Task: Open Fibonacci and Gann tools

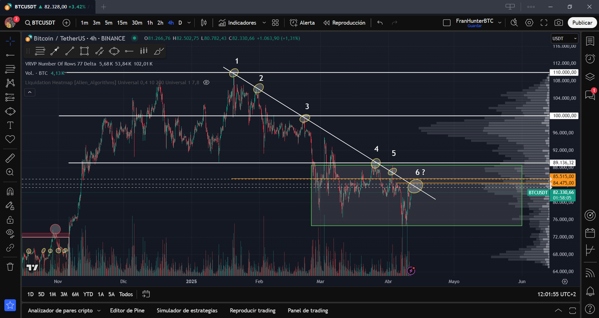Action: (10, 68)
